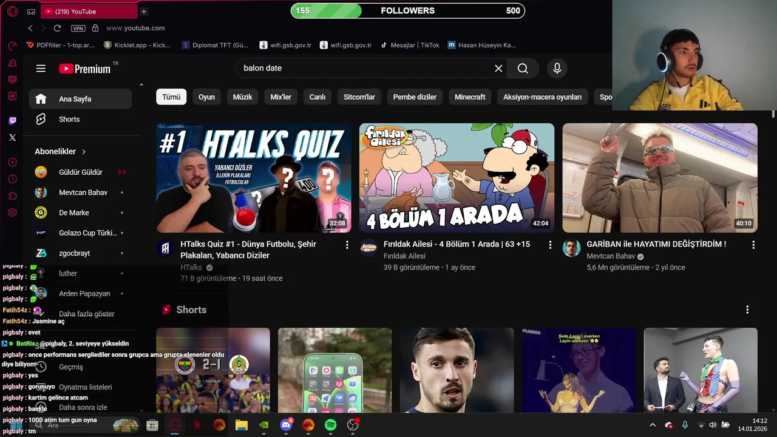Open the HTalks Quiz video thumbnail

pyautogui.click(x=254, y=178)
